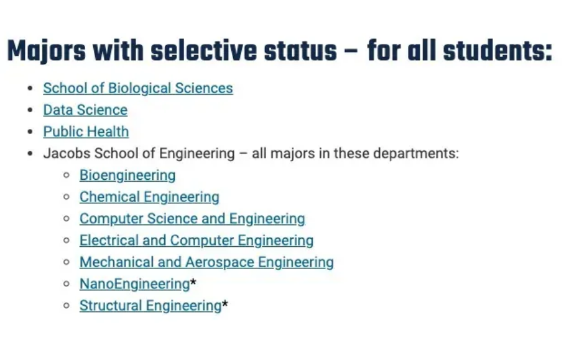Click the bullet beside Data Science

[x=30, y=110]
